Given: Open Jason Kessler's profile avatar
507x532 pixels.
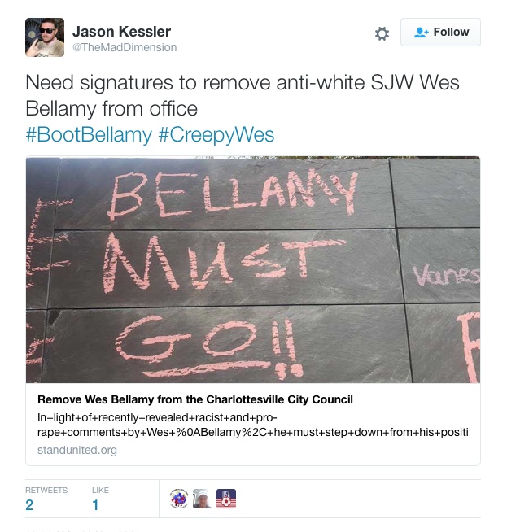Looking at the screenshot, I should click(x=45, y=37).
